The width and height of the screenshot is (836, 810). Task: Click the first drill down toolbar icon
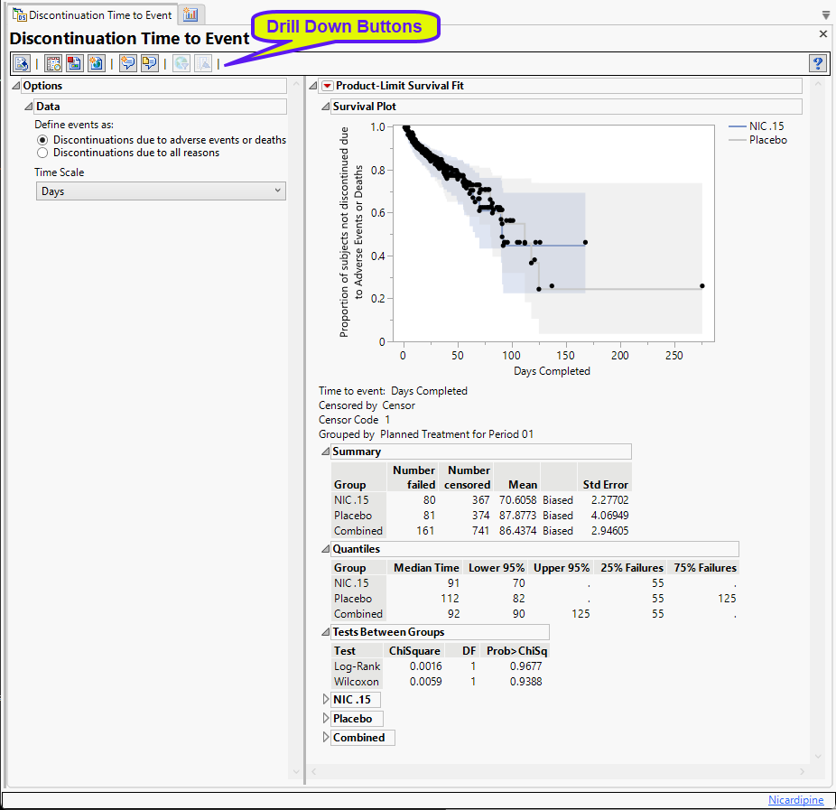(22, 63)
